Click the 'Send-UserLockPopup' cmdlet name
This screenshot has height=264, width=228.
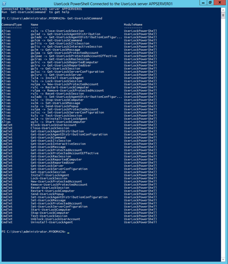47,194
